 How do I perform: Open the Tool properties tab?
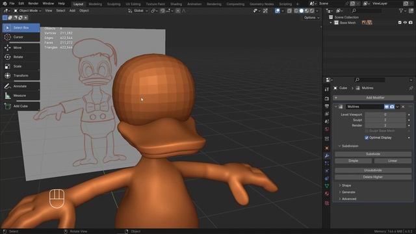tap(327, 90)
